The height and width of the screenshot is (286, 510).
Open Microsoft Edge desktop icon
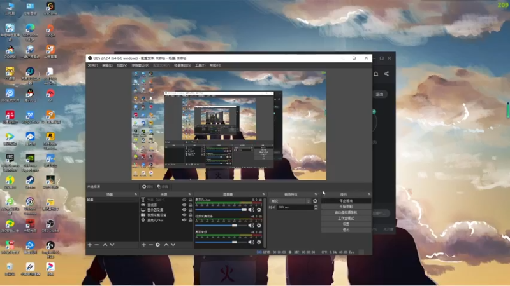click(x=30, y=32)
